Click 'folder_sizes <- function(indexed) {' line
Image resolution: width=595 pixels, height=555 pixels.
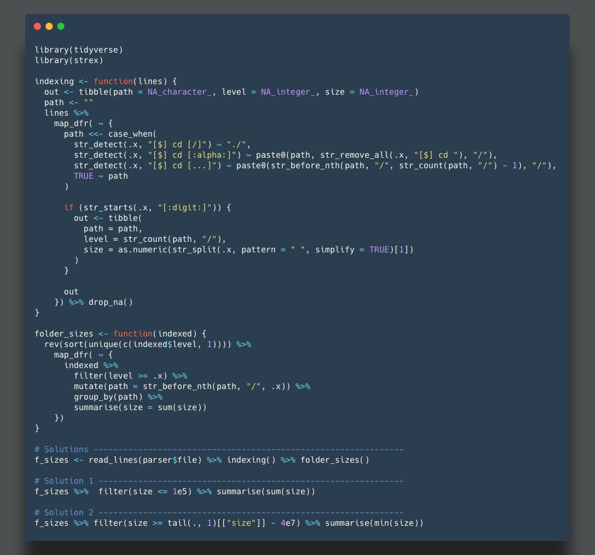pyautogui.click(x=120, y=334)
